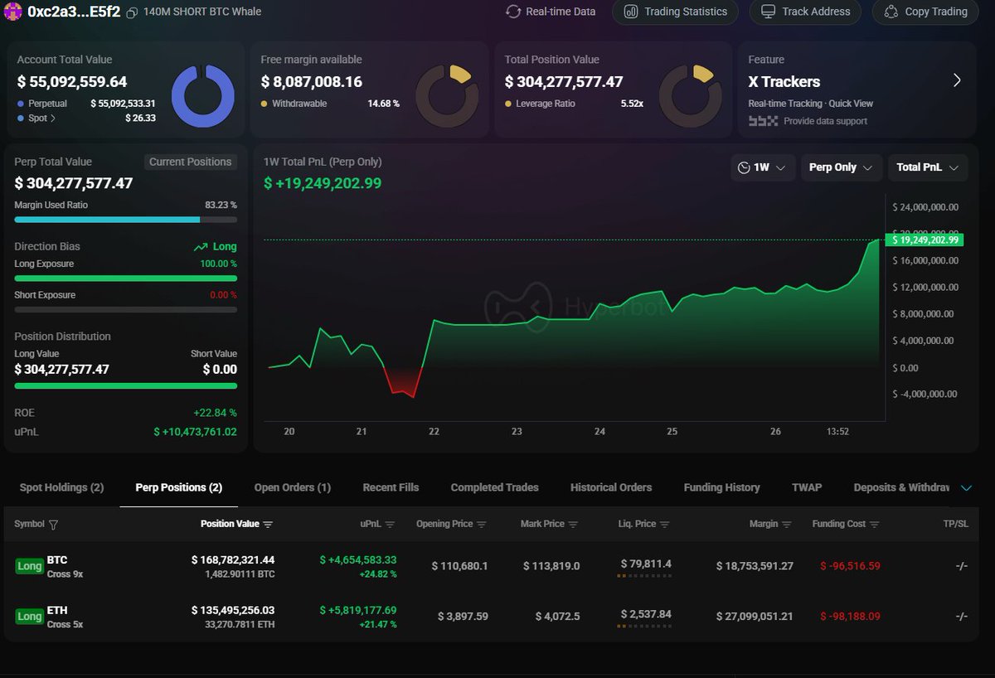Viewport: 995px width, 678px height.
Task: Open the Total PnL dropdown
Action: point(927,167)
